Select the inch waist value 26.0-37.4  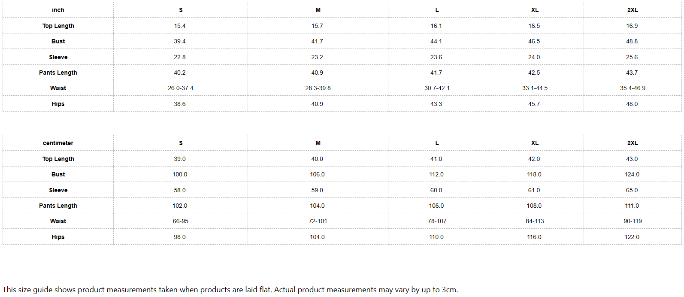pos(180,88)
